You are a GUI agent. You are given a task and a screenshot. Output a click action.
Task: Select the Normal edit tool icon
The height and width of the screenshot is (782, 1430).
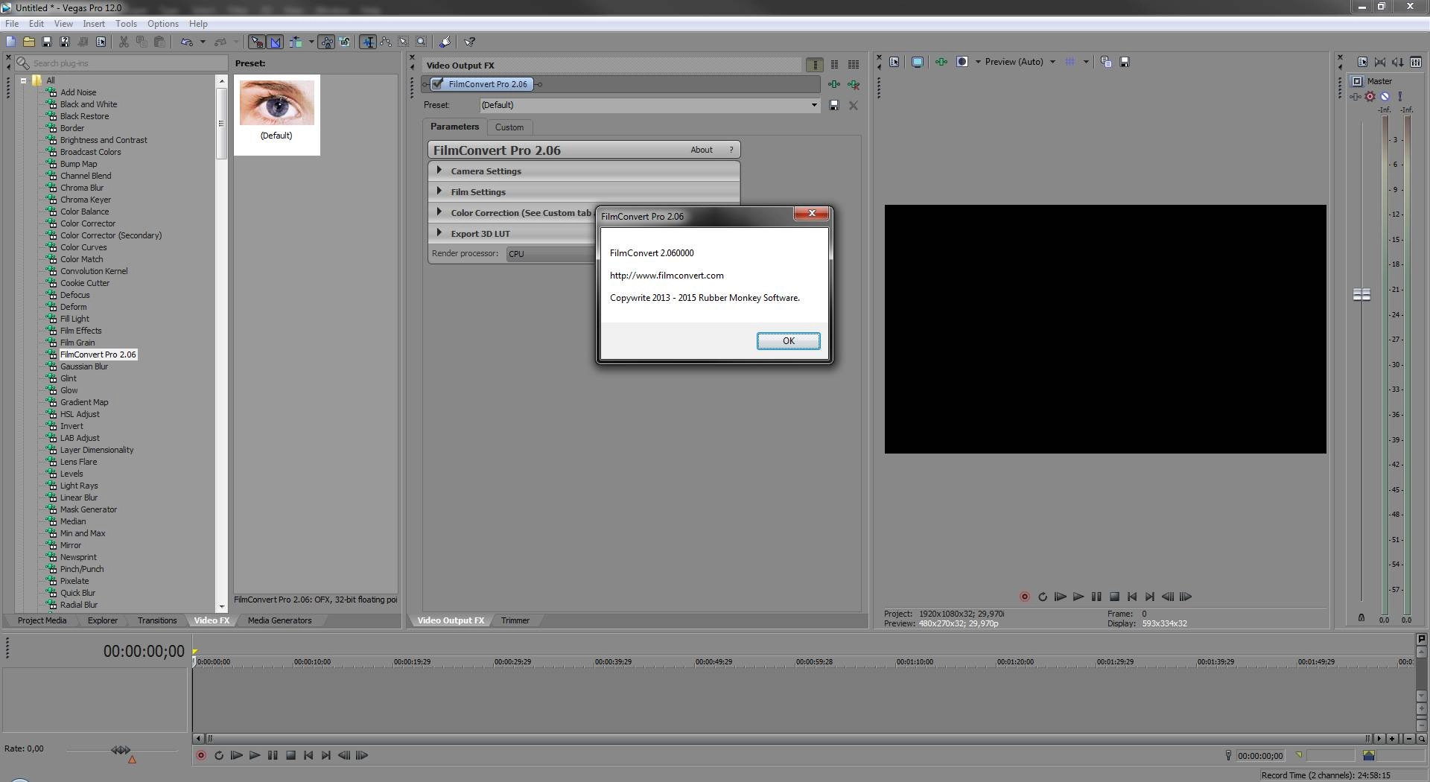368,42
